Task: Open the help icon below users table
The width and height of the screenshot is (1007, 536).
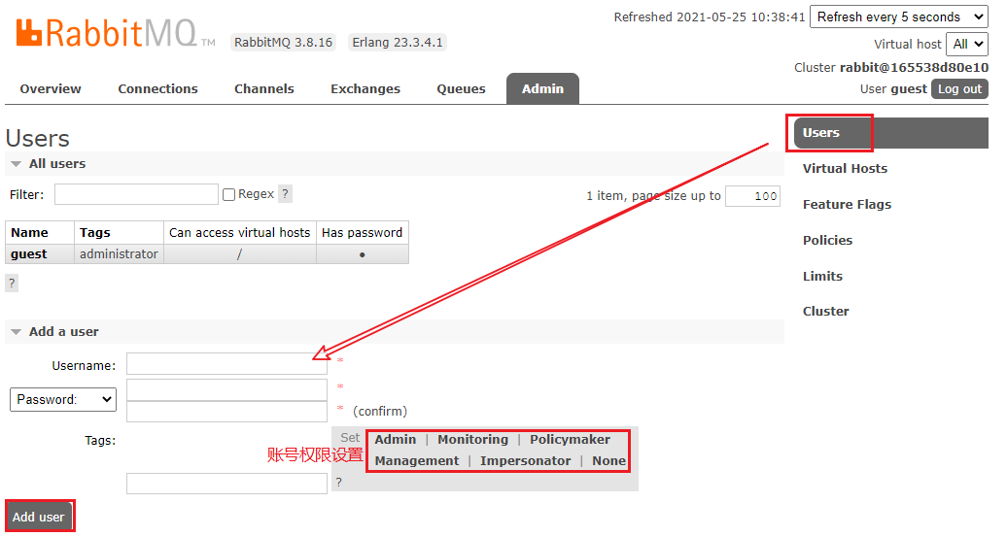Action: coord(12,284)
